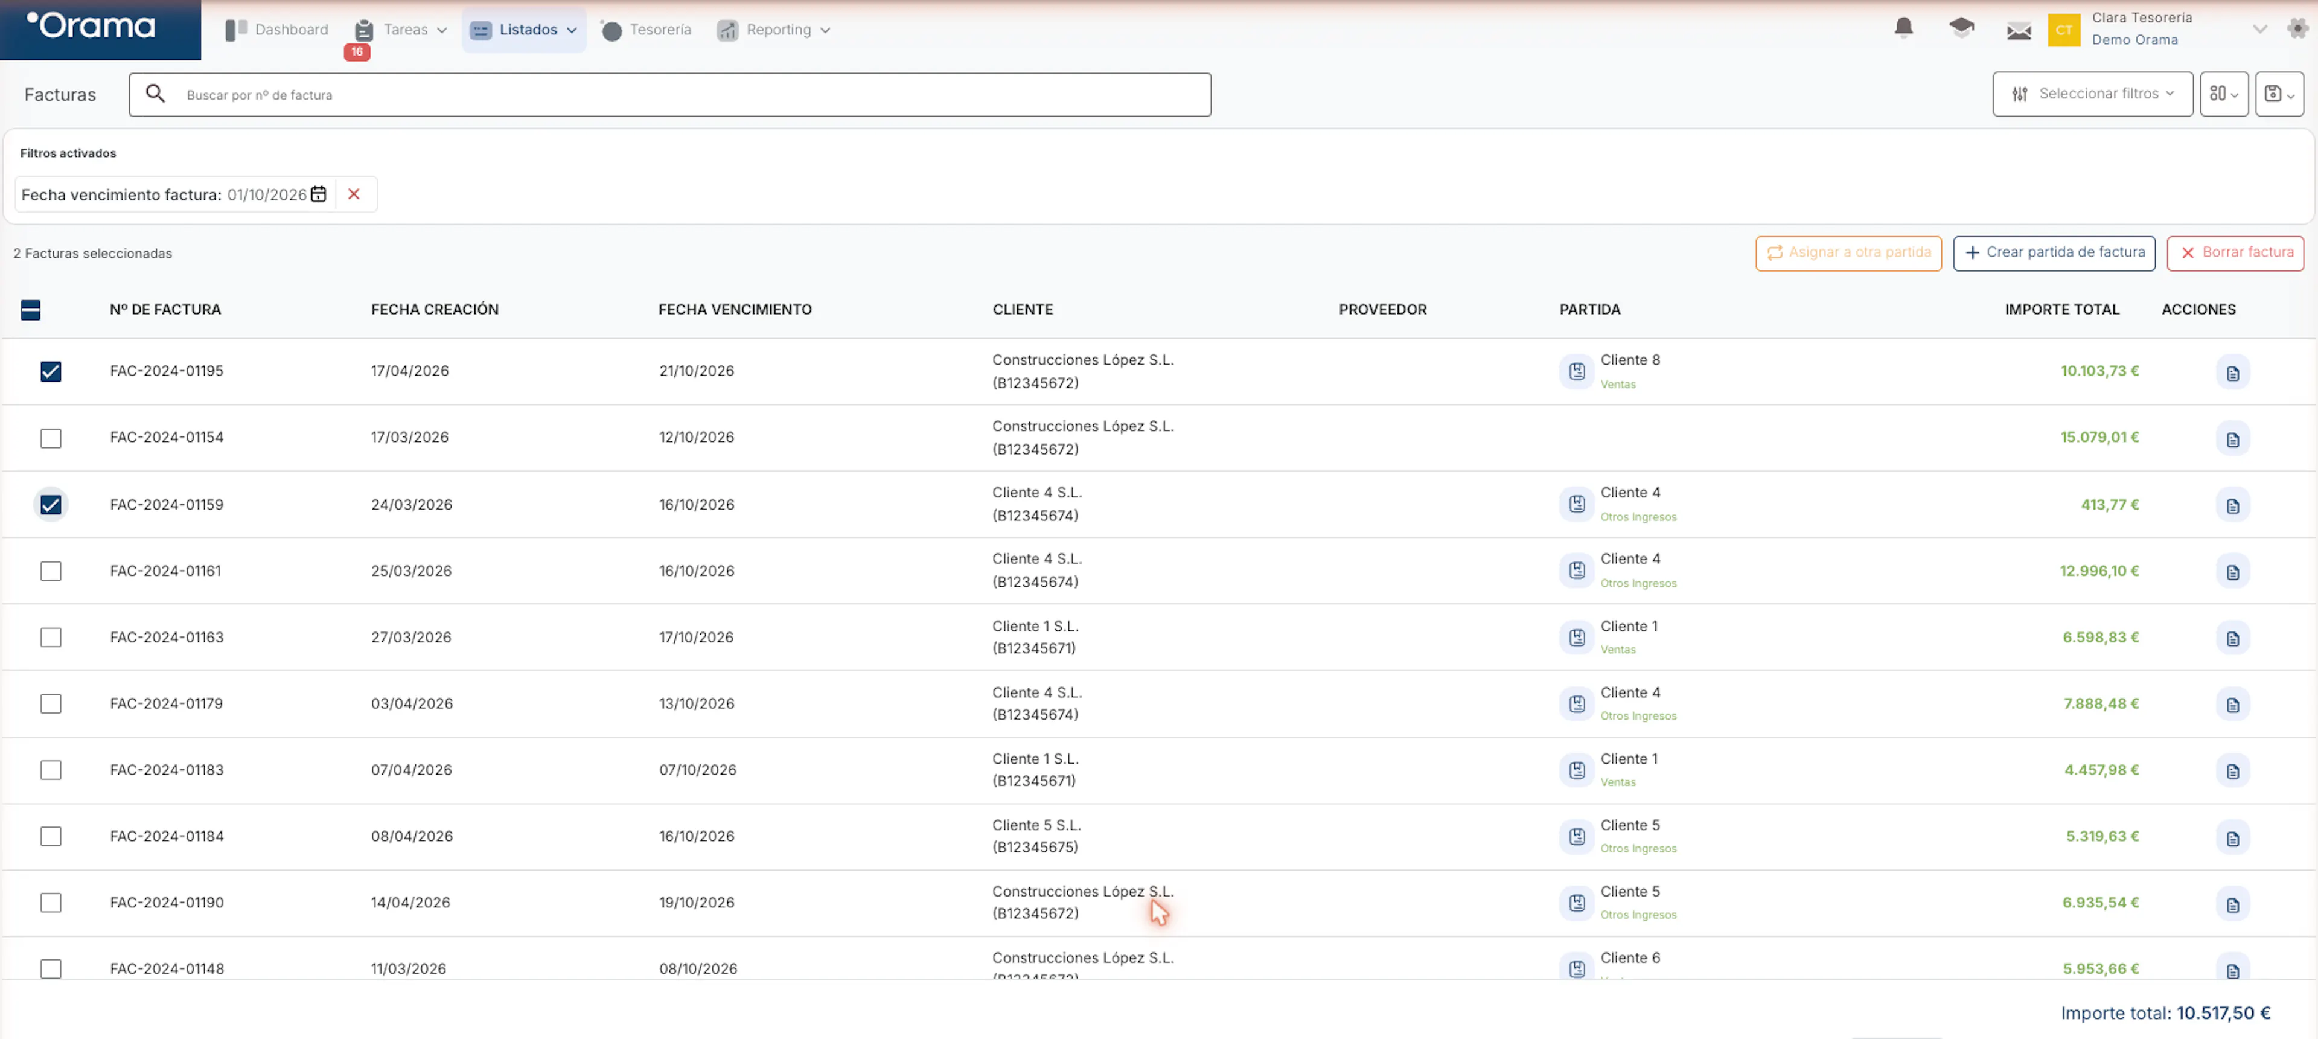View document for FAC-2024-01195
This screenshot has height=1039, width=2318.
click(x=2232, y=372)
